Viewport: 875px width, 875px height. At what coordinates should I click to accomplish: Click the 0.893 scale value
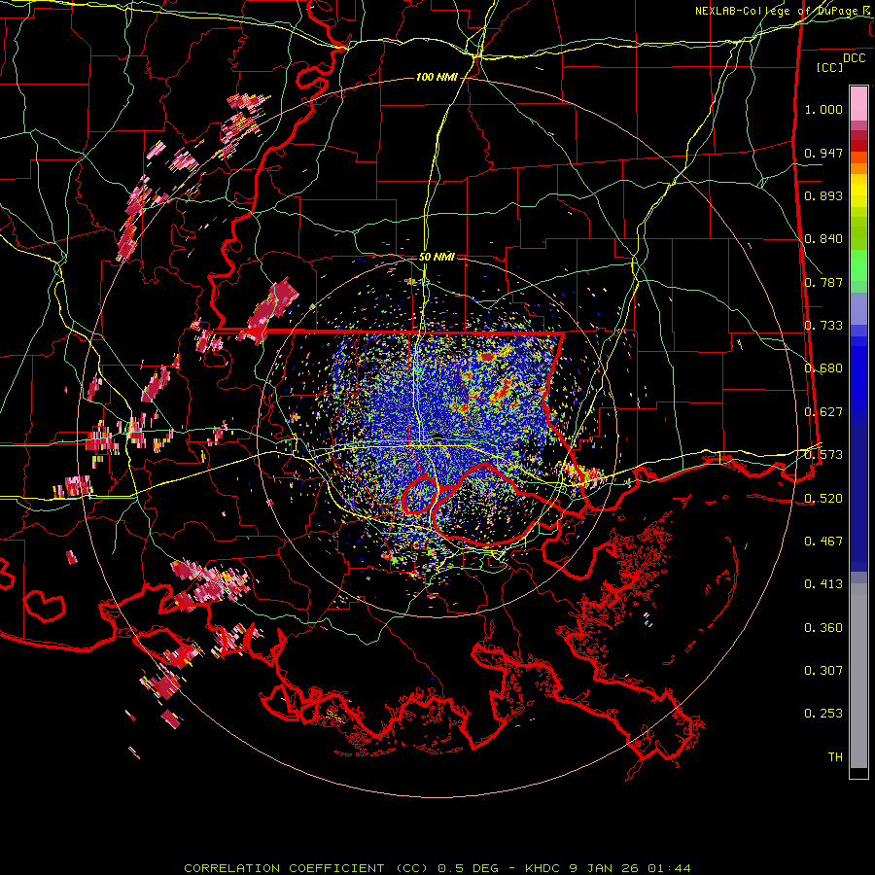(x=823, y=195)
